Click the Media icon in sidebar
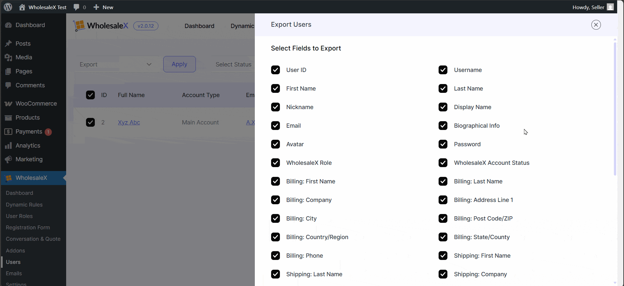Image resolution: width=624 pixels, height=286 pixels. click(x=8, y=57)
